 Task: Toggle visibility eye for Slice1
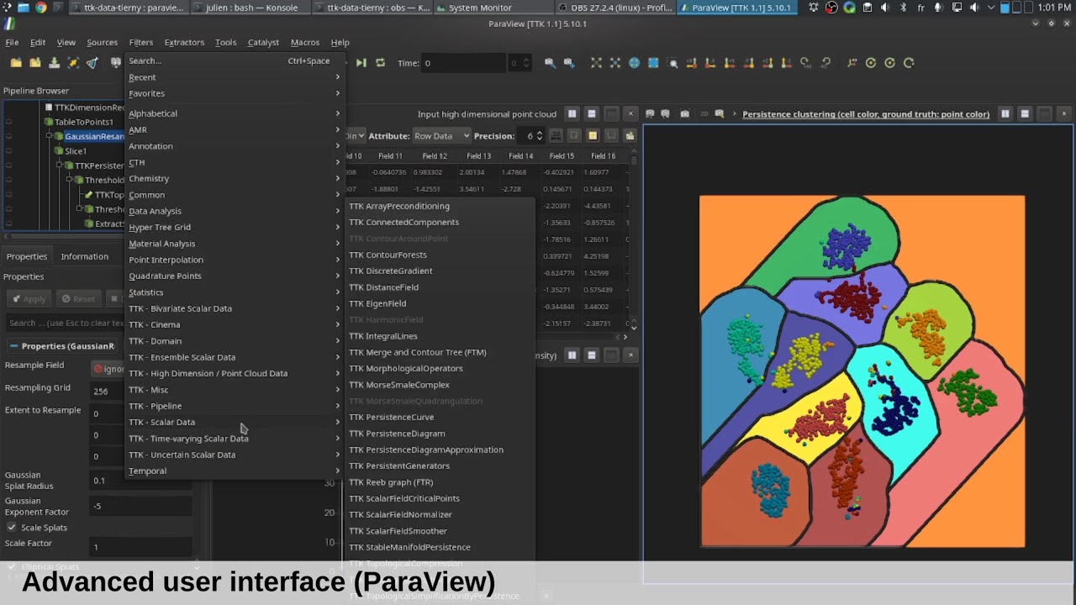point(9,151)
